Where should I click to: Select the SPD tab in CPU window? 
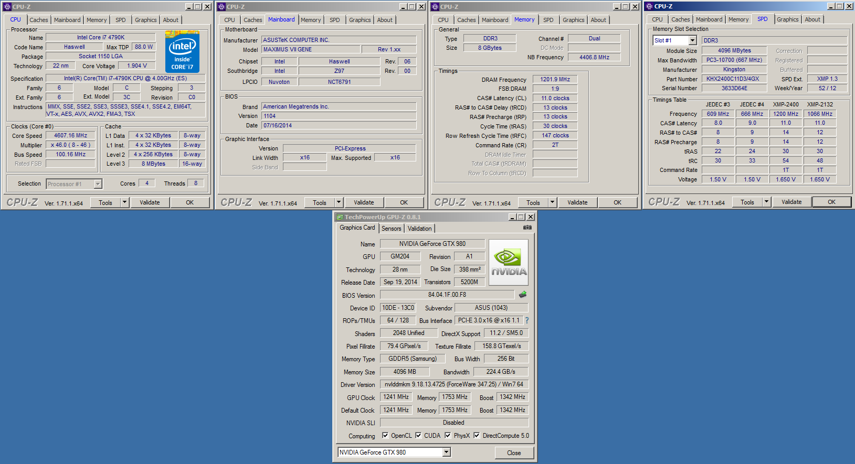pos(121,20)
